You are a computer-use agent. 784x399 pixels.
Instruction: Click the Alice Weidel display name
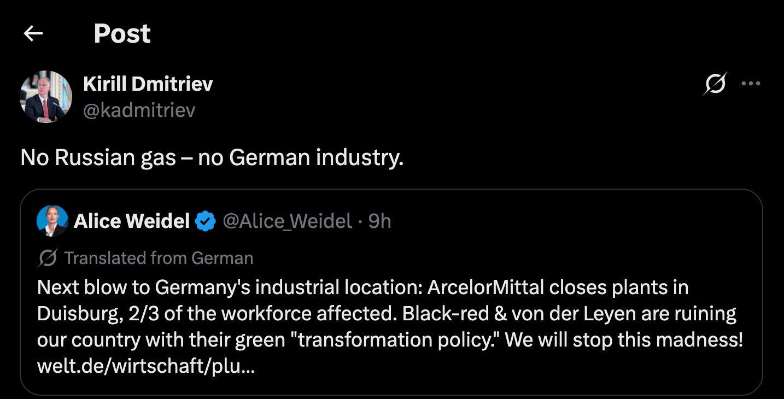pos(132,221)
